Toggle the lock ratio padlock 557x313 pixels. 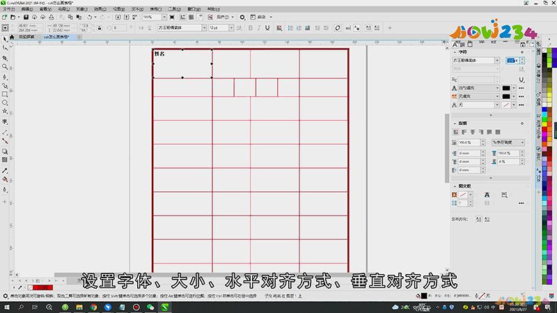(100, 28)
